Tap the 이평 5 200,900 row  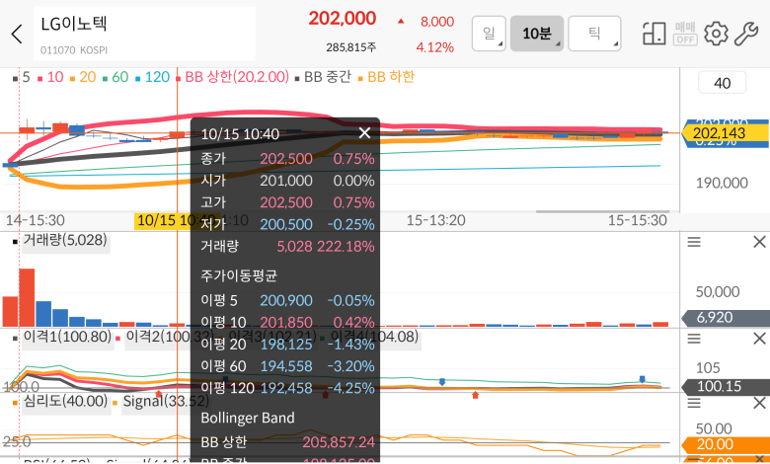point(287,300)
